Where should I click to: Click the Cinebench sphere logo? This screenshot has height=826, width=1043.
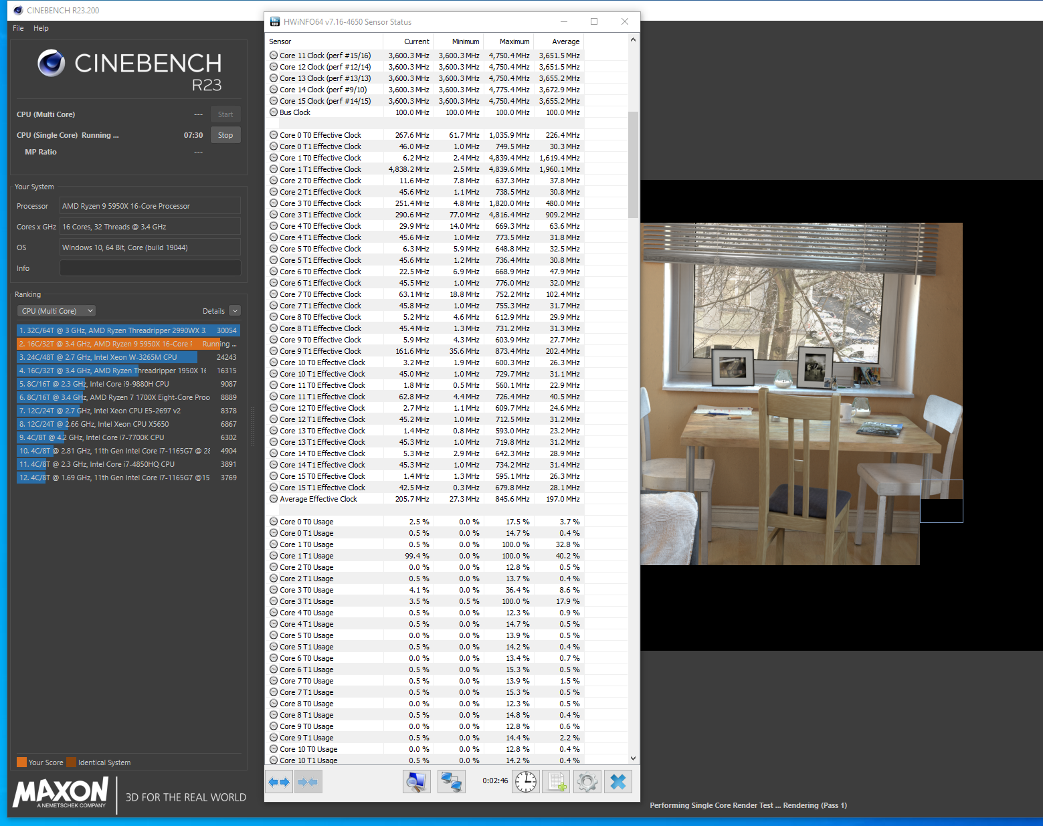click(52, 63)
